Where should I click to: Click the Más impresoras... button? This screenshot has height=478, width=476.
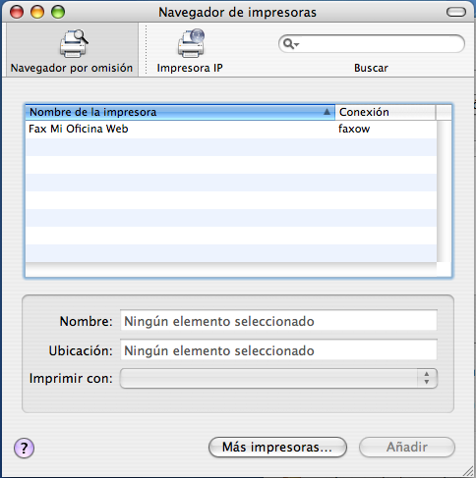click(x=277, y=447)
